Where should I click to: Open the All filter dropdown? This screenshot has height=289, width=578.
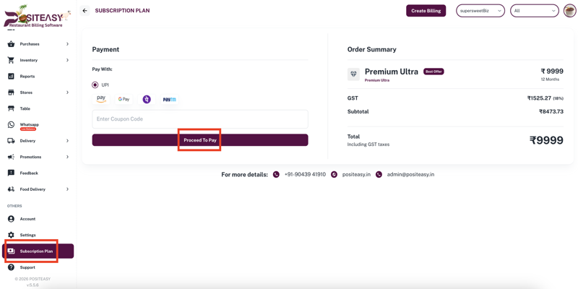[534, 11]
